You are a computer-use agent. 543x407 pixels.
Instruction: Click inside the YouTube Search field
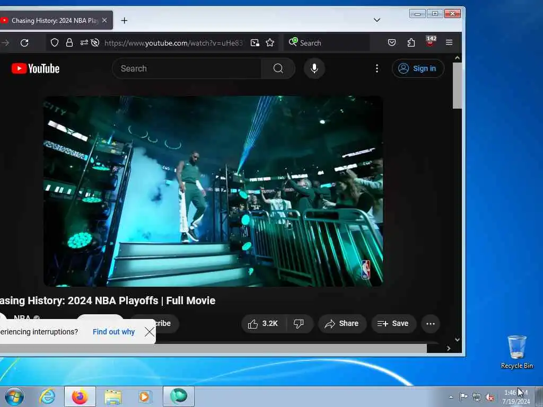click(x=187, y=68)
